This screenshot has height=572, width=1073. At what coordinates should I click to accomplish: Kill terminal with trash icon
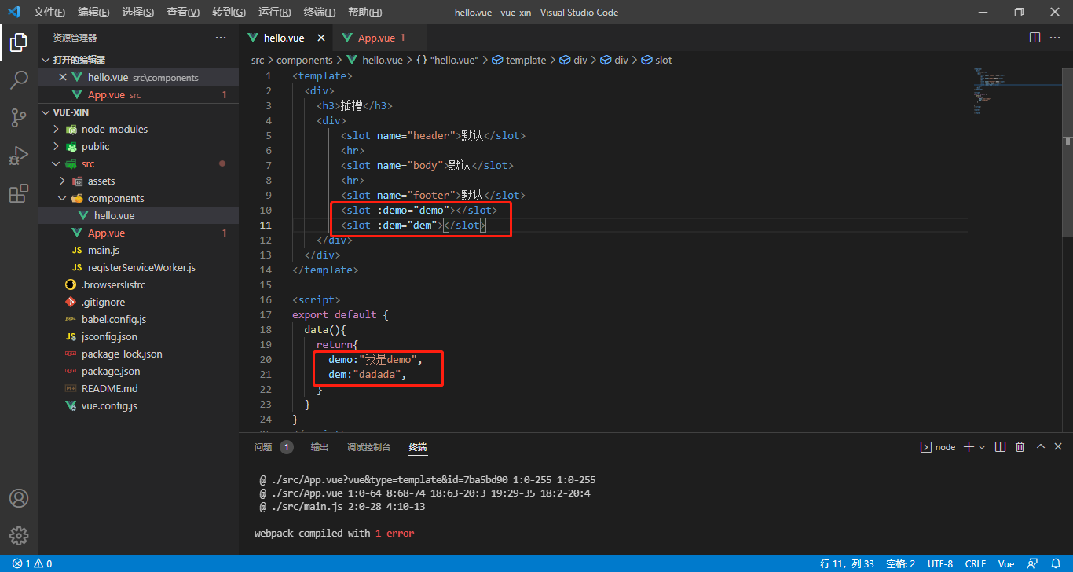pyautogui.click(x=1020, y=446)
